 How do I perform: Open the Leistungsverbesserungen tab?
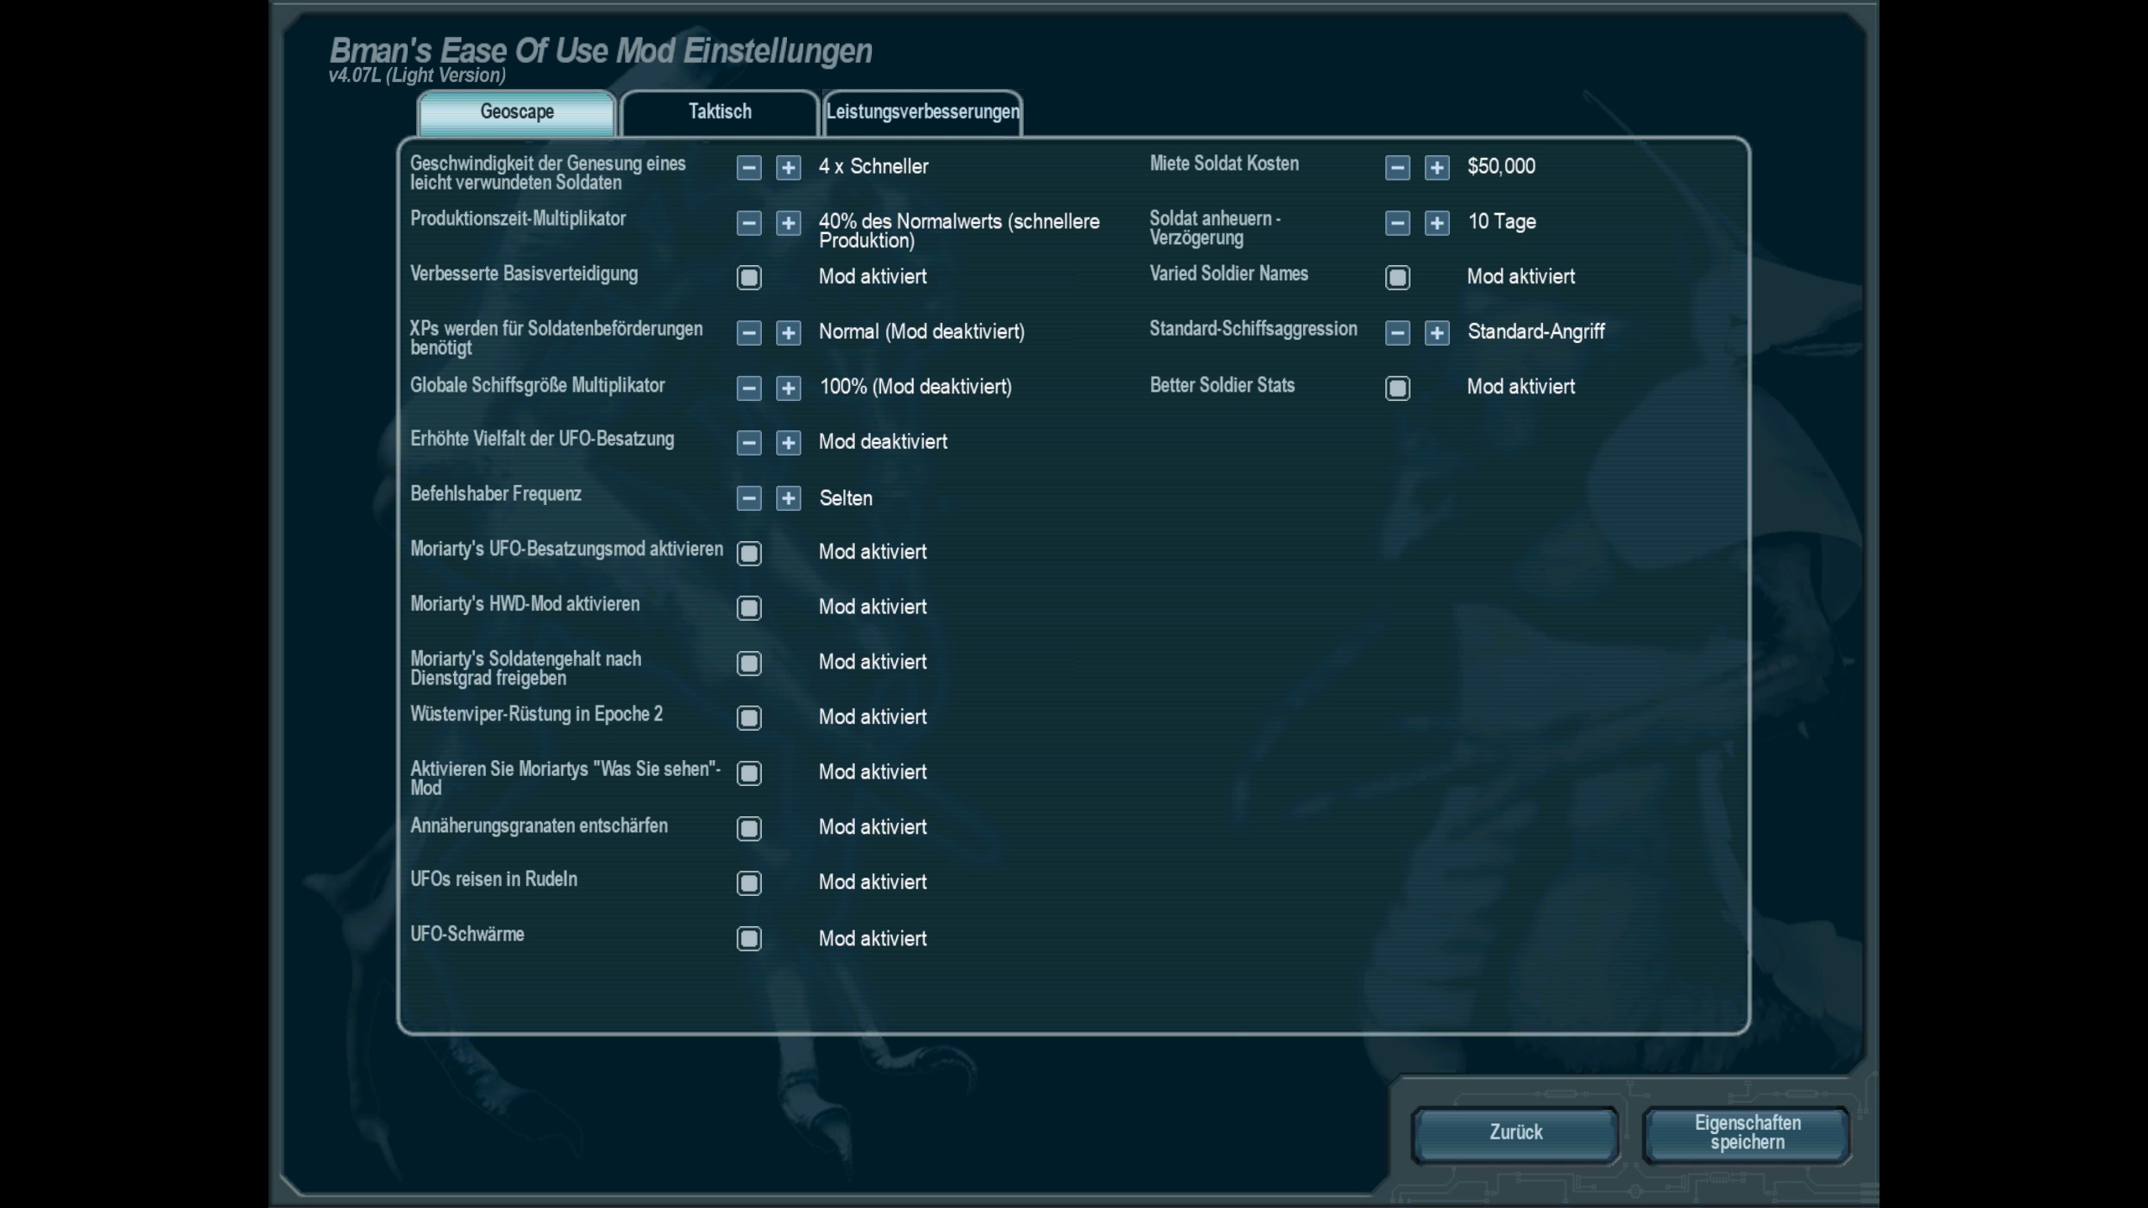click(922, 112)
